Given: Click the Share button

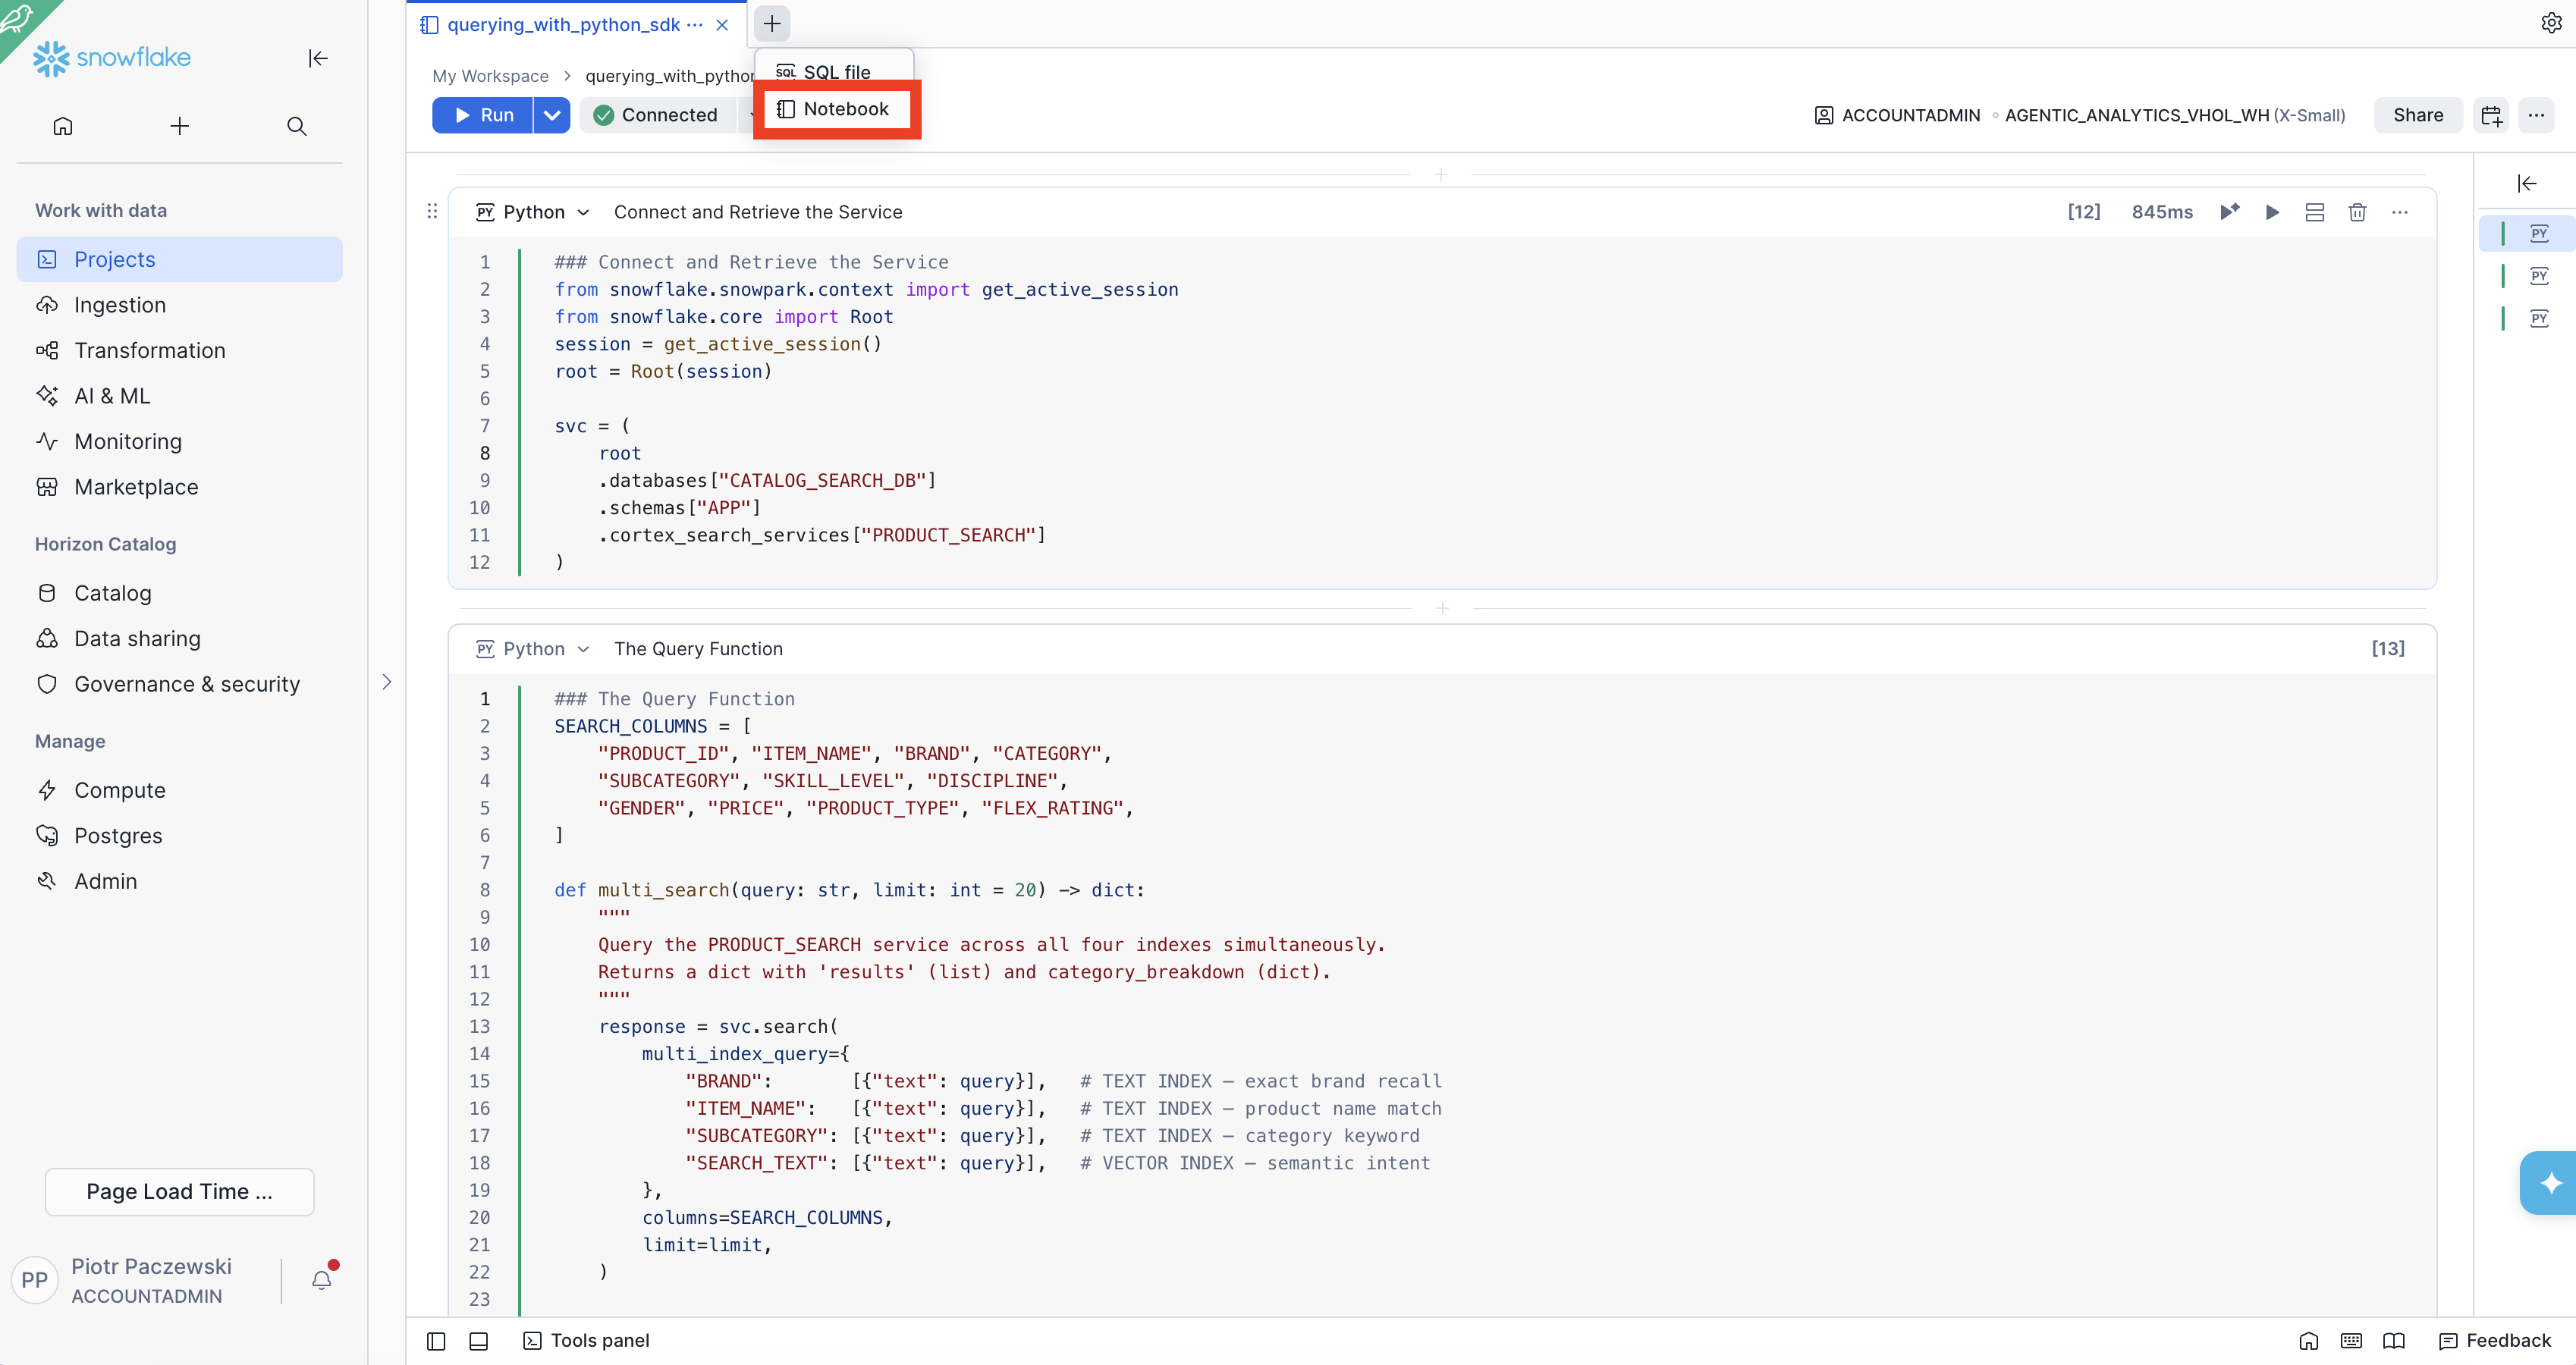Looking at the screenshot, I should tap(2418, 115).
